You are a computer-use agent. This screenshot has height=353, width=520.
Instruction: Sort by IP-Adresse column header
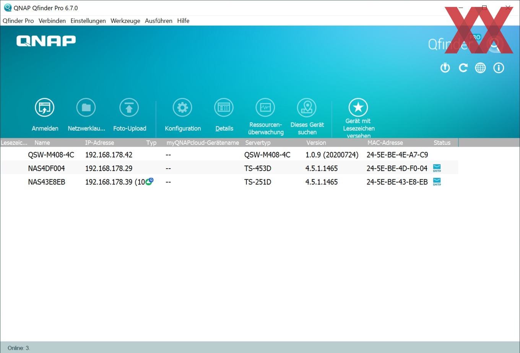click(x=99, y=143)
